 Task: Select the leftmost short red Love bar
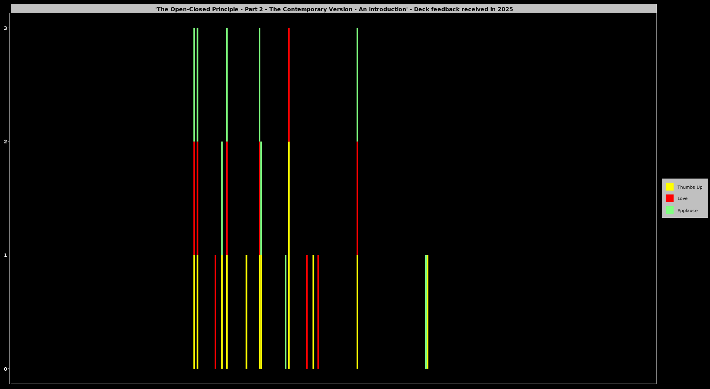[x=216, y=311]
